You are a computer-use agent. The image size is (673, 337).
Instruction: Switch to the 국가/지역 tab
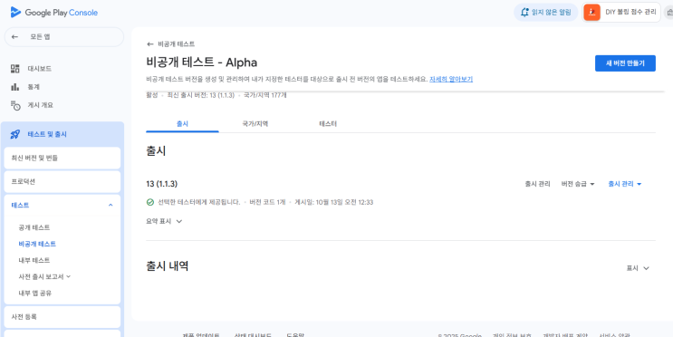255,123
